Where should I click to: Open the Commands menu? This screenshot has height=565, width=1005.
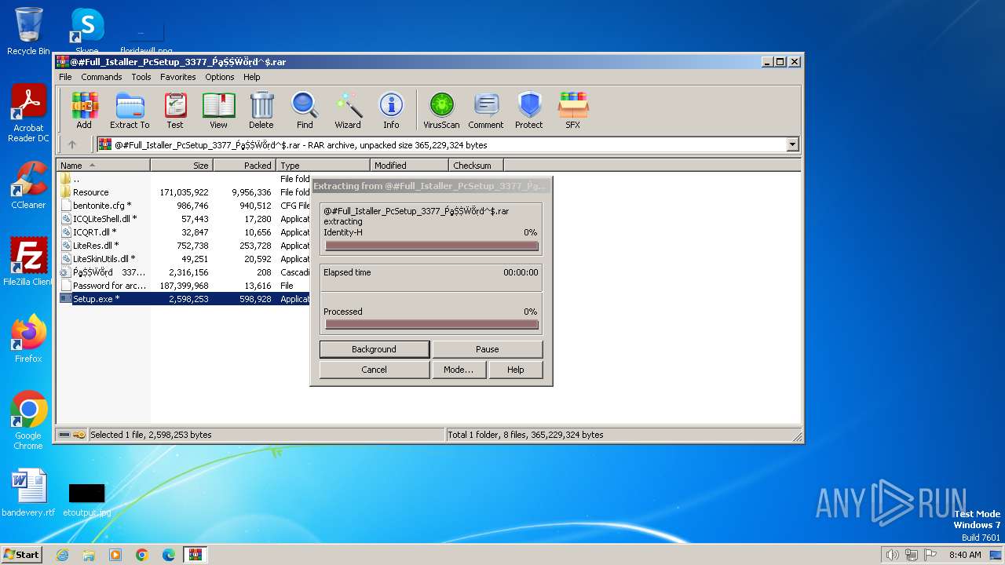pyautogui.click(x=101, y=77)
